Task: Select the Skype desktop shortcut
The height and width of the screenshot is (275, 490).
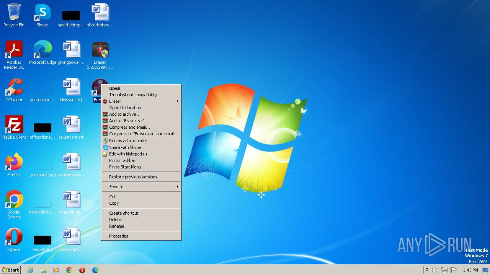Action: [x=42, y=15]
